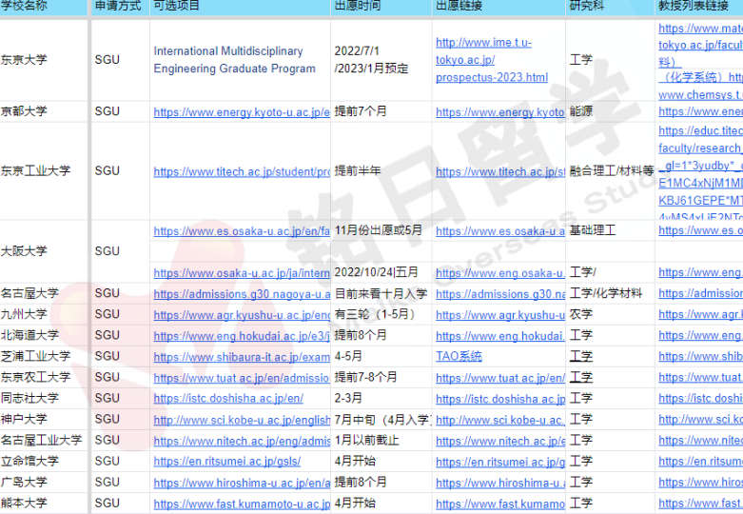The width and height of the screenshot is (743, 514).
Task: Open the osaka-u.ac.jp/ja/intern link
Action: coord(242,273)
